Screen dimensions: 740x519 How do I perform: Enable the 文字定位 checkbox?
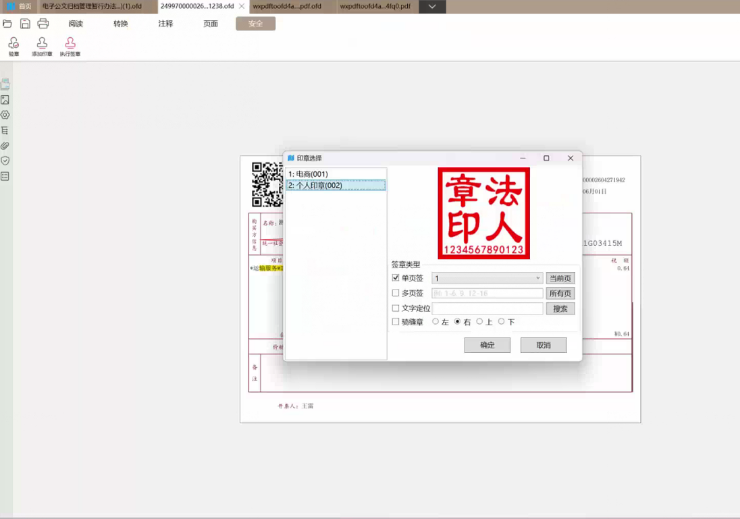(x=396, y=308)
